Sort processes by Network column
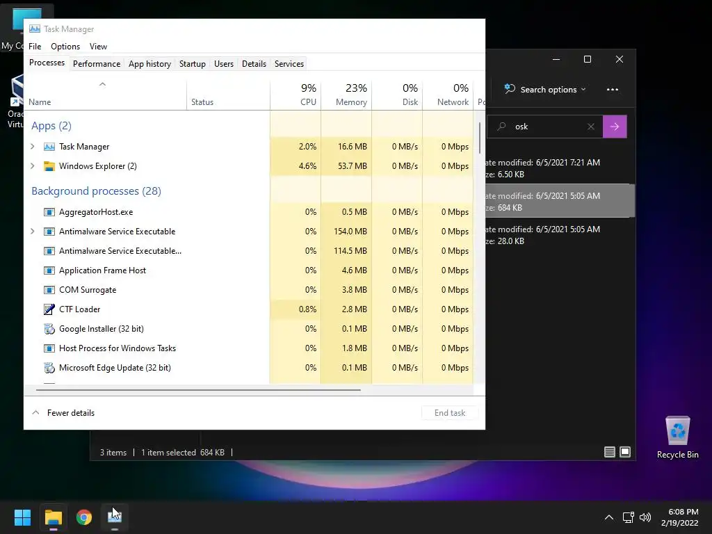 tap(448, 95)
